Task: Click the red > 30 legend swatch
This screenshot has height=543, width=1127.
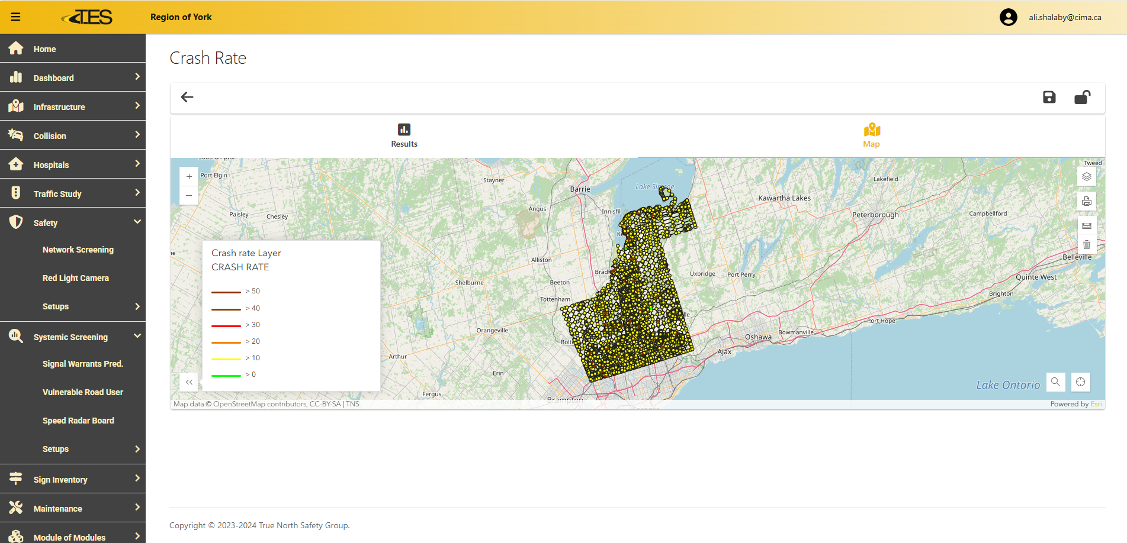Action: 226,325
